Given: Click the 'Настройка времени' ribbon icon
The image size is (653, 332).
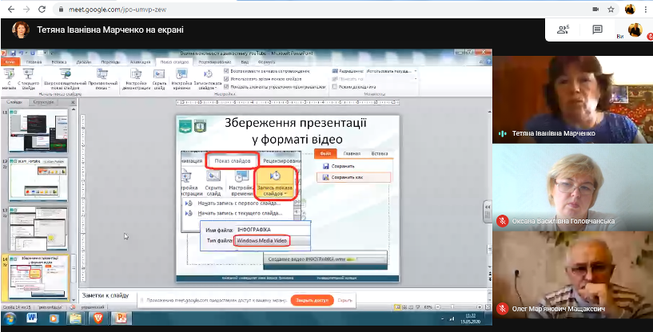Looking at the screenshot, I should click(181, 78).
